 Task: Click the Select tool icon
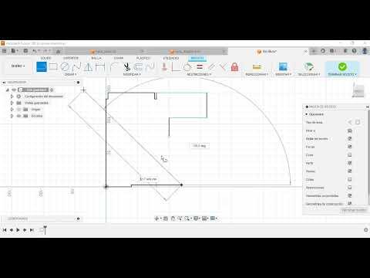coord(309,67)
